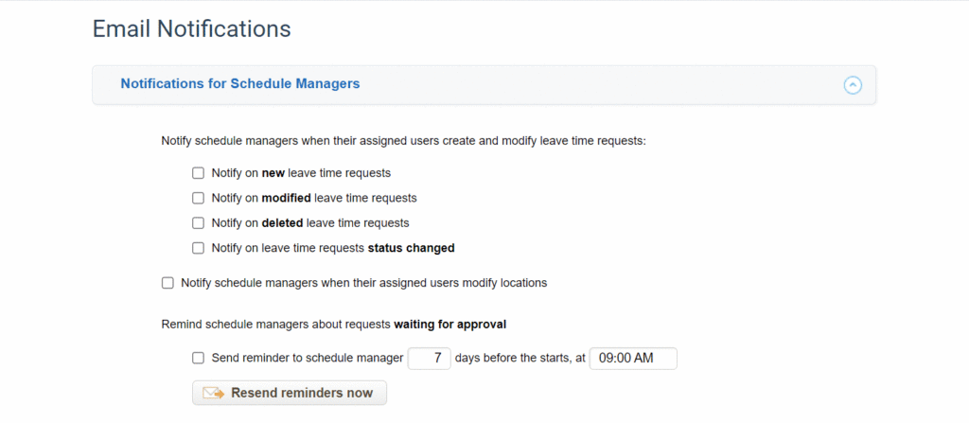
Task: Click Resend reminders now button
Action: coord(290,393)
